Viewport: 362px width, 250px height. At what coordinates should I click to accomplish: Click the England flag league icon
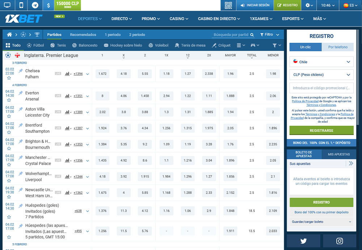pos(17,55)
